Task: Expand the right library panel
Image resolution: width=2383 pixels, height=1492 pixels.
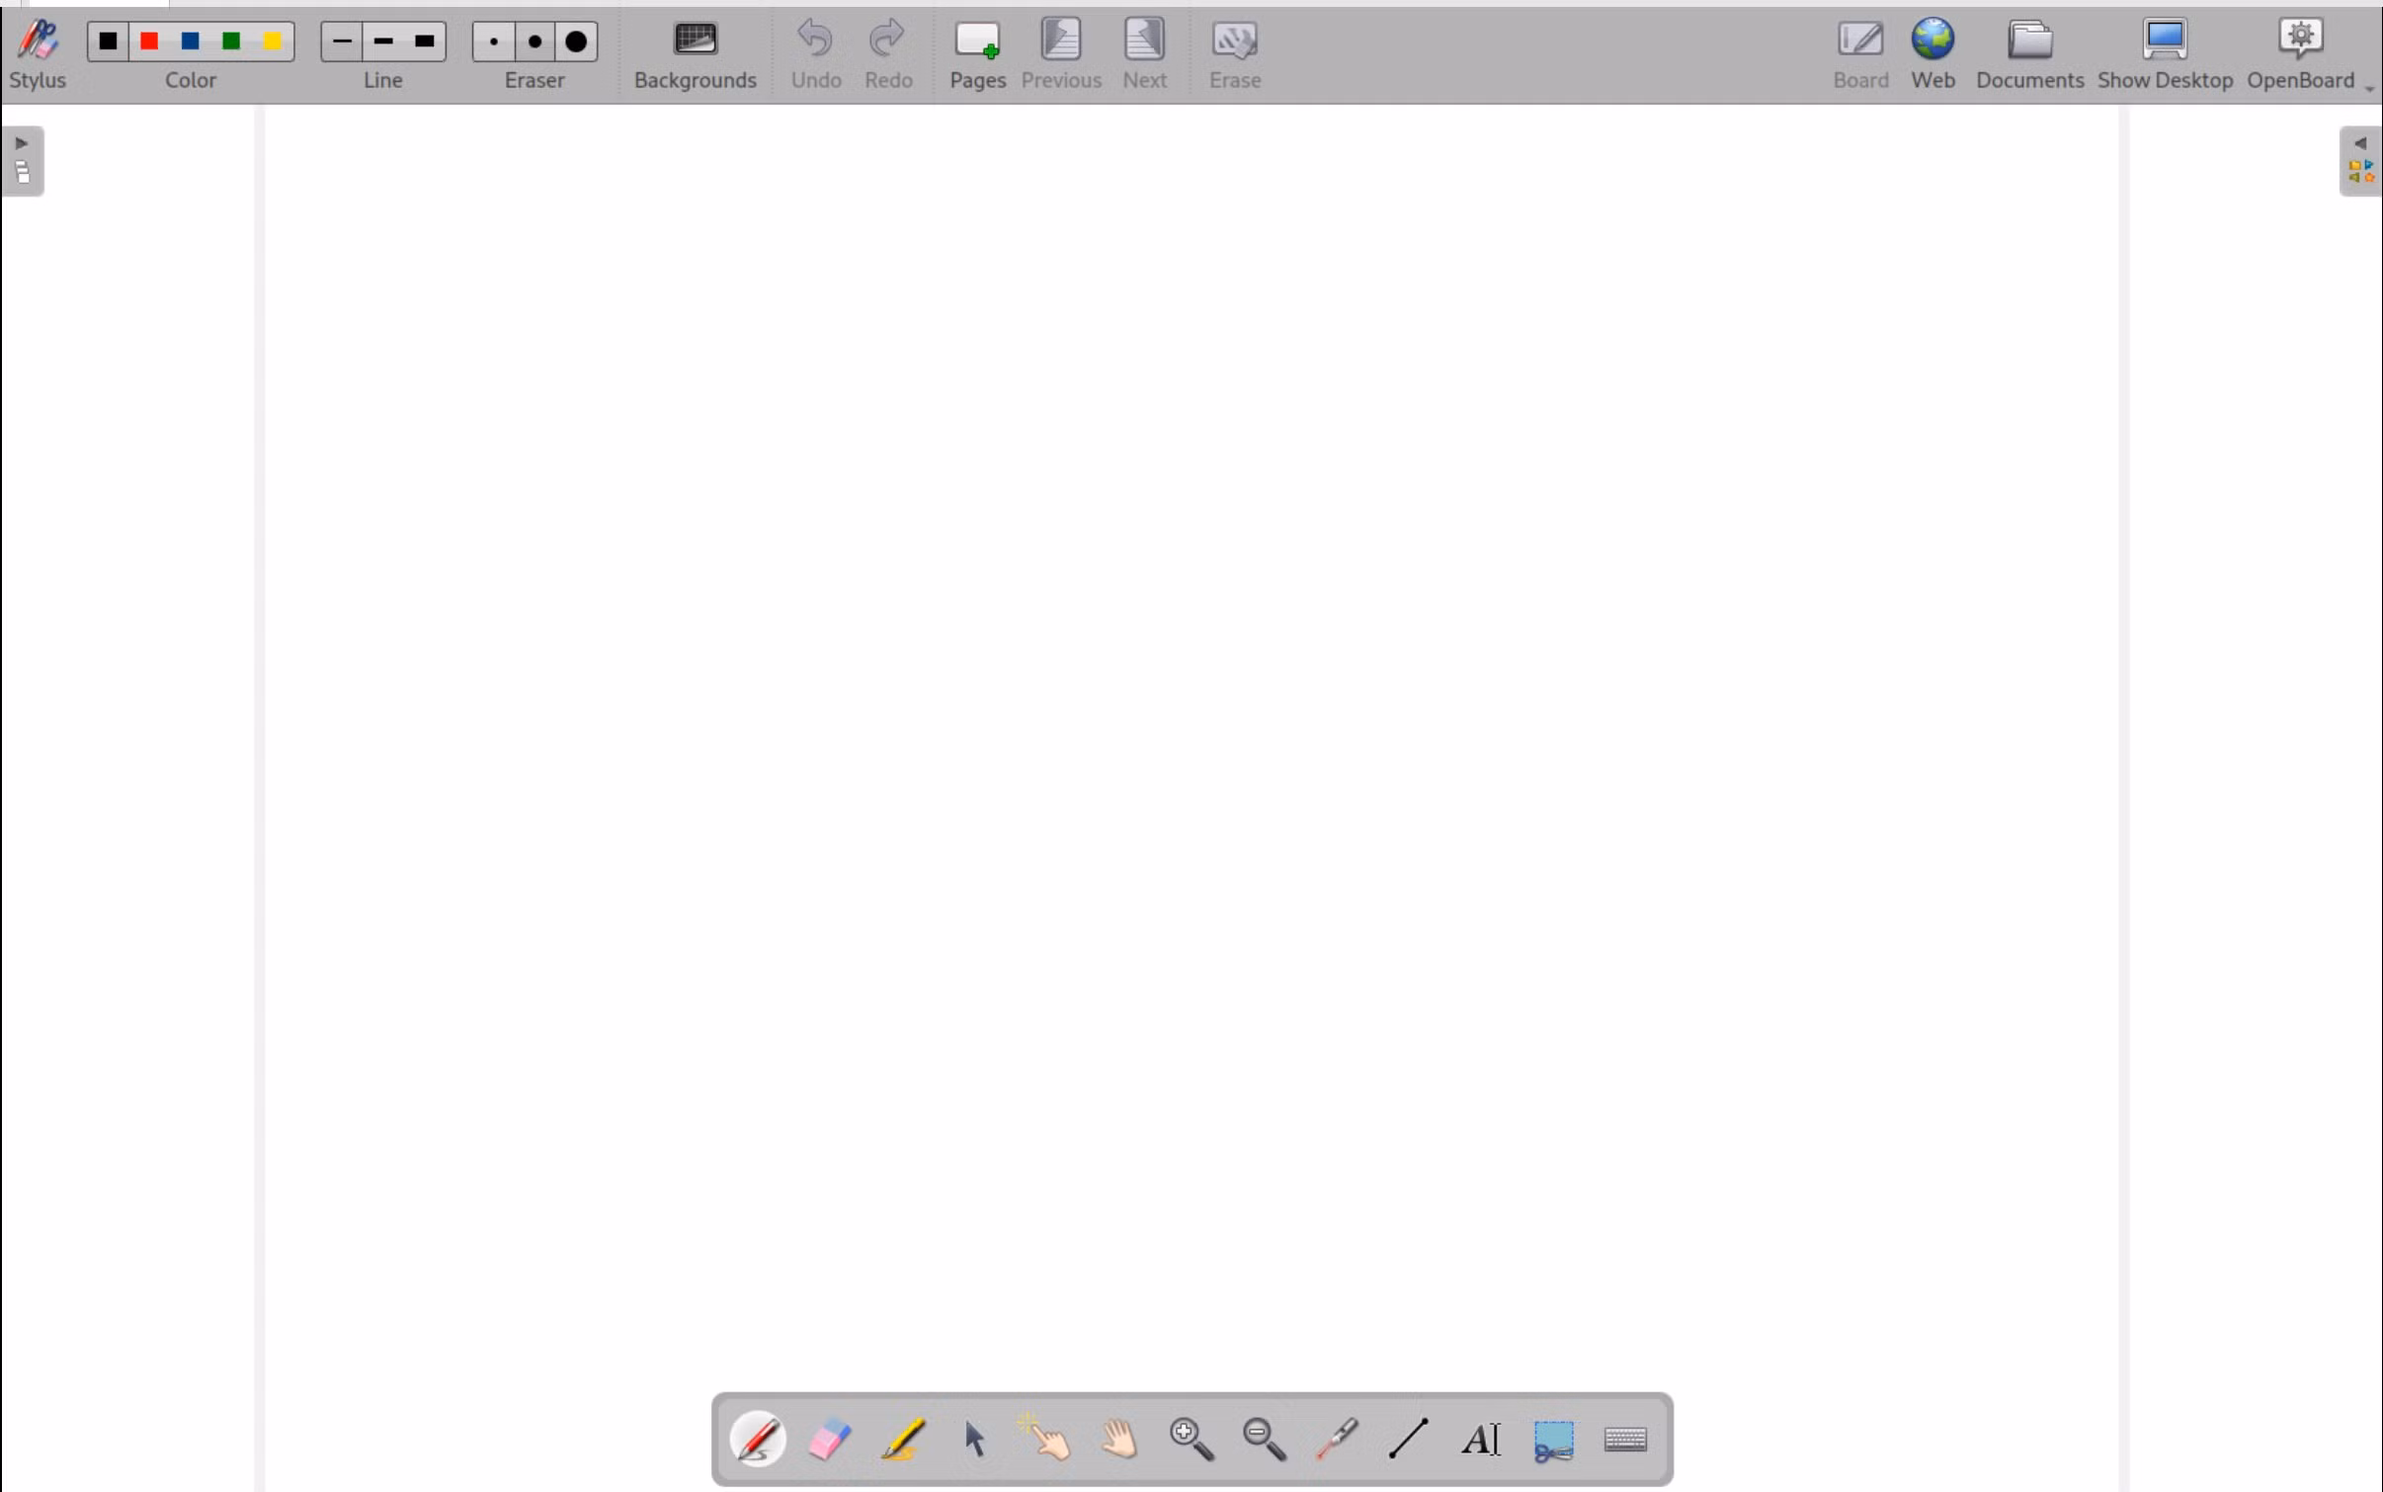Action: pyautogui.click(x=2360, y=161)
